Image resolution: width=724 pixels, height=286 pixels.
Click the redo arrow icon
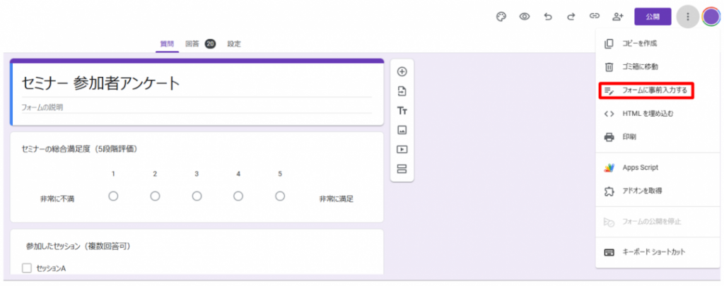coord(571,16)
